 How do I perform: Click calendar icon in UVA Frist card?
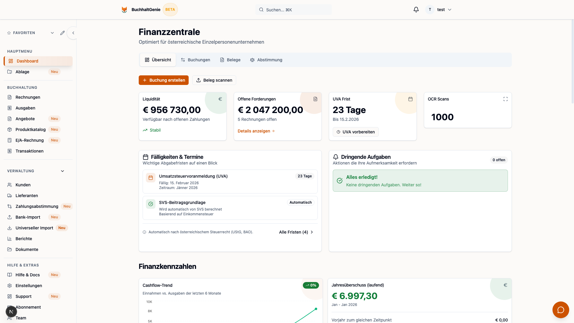410,99
